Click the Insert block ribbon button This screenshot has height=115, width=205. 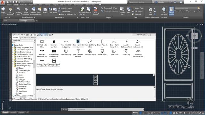pos(3,10)
